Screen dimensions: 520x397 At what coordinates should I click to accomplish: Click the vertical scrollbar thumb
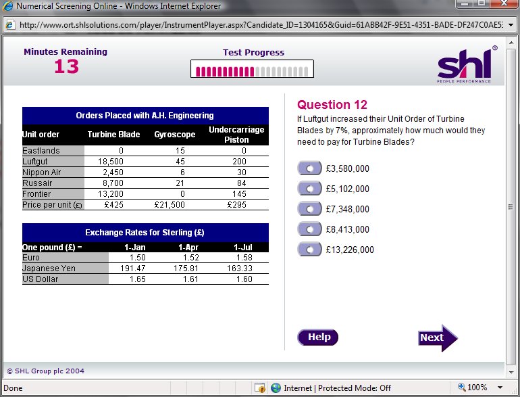tap(511, 207)
